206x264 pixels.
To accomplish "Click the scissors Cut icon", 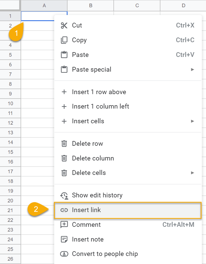I will (64, 26).
